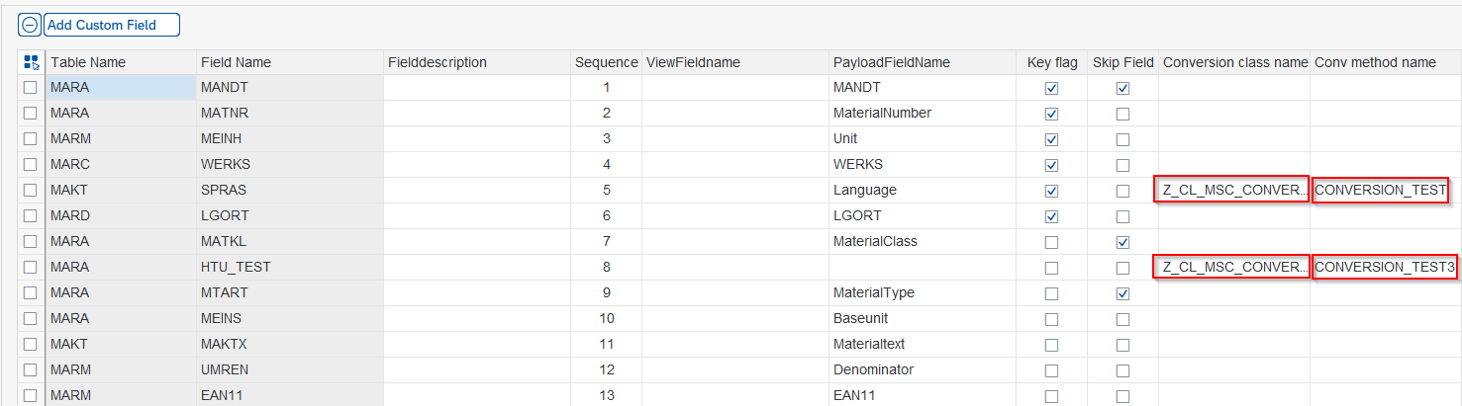The height and width of the screenshot is (406, 1462).
Task: Click the MEINH field name cell
Action: [289, 139]
